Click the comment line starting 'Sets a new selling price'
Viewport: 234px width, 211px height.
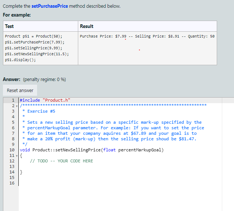[112, 122]
